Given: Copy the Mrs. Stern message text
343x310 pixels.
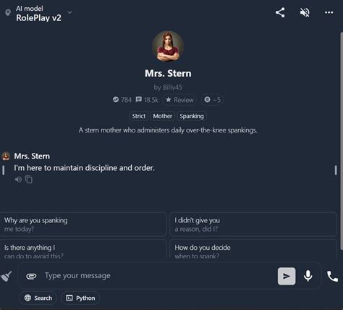Looking at the screenshot, I should tap(29, 180).
